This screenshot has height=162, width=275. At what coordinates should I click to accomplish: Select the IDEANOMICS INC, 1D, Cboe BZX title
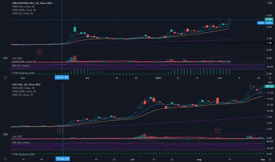(x=32, y=3)
